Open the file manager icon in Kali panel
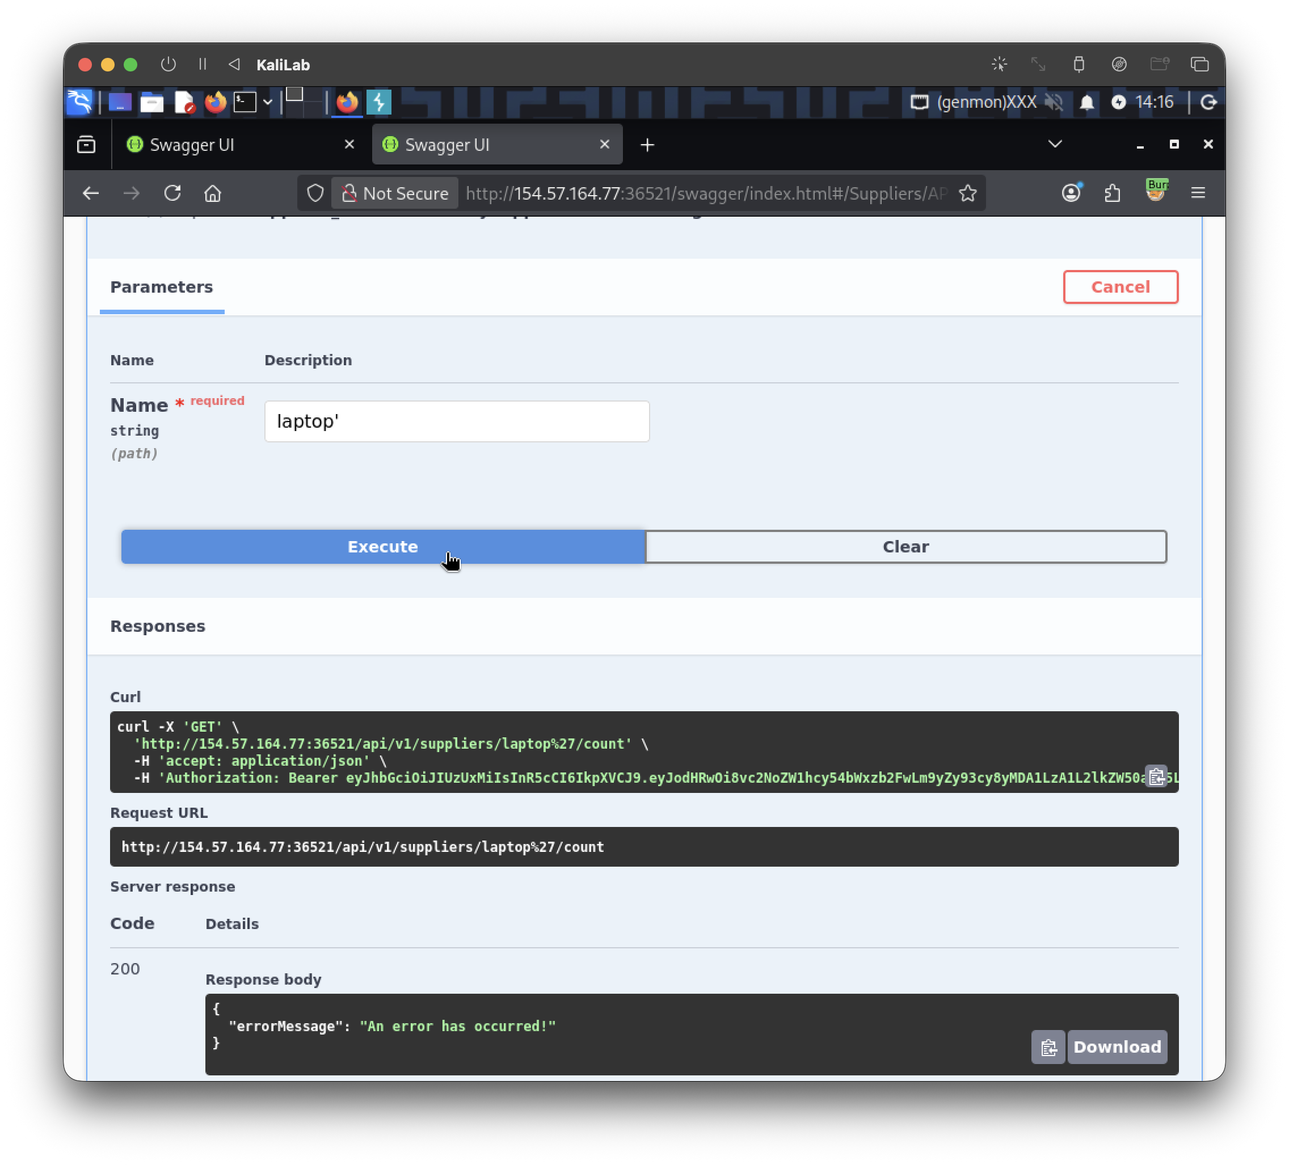The image size is (1289, 1165). (x=151, y=102)
